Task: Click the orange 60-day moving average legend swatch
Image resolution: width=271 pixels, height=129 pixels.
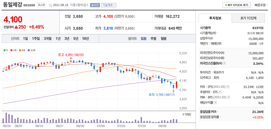Action: [x=20, y=50]
